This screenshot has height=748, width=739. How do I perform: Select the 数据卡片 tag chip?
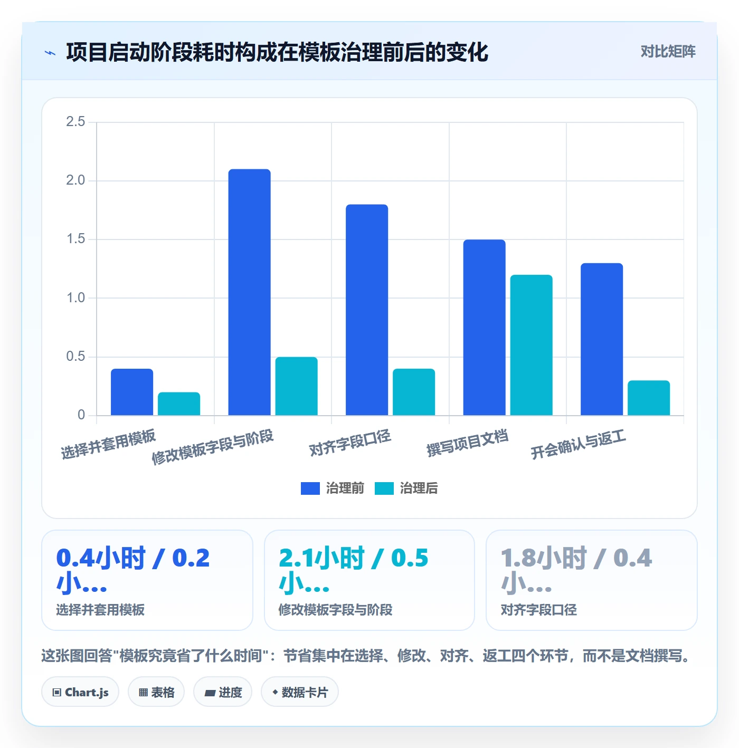(300, 692)
